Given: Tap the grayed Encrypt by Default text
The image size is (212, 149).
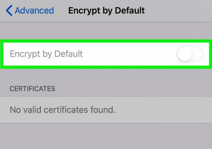Looking at the screenshot, I should click(46, 54).
